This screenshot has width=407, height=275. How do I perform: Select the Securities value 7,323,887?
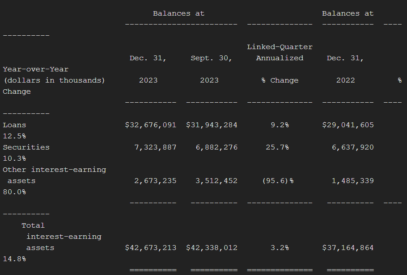[x=155, y=147]
